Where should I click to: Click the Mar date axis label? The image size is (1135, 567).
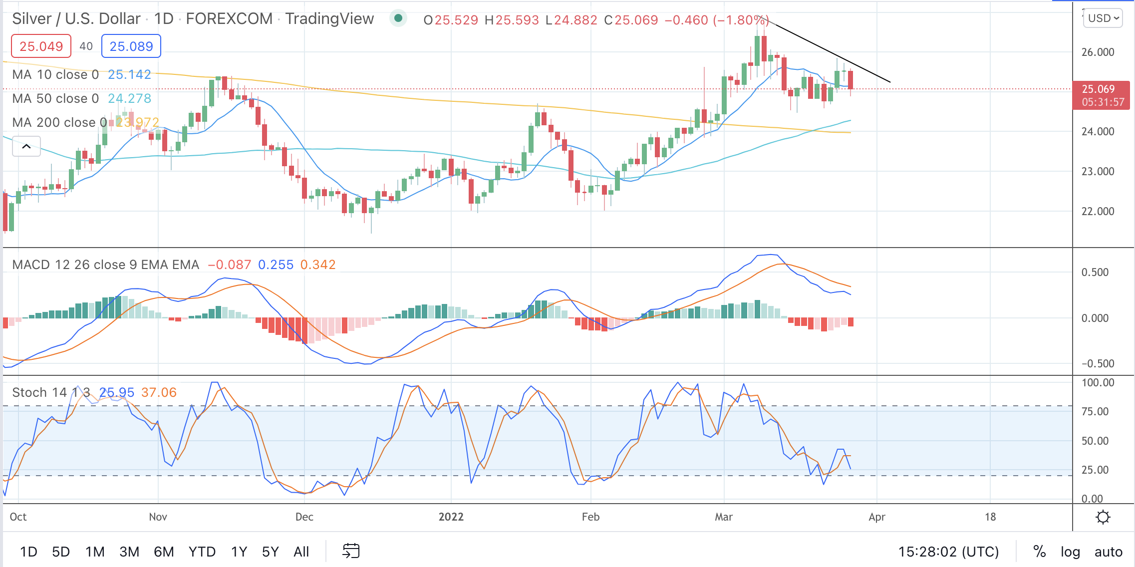[x=724, y=517]
